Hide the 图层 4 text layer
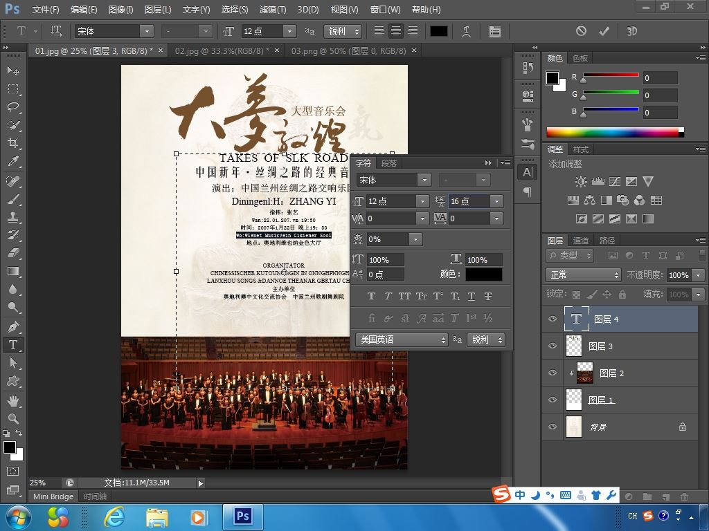709x531 pixels. point(553,319)
